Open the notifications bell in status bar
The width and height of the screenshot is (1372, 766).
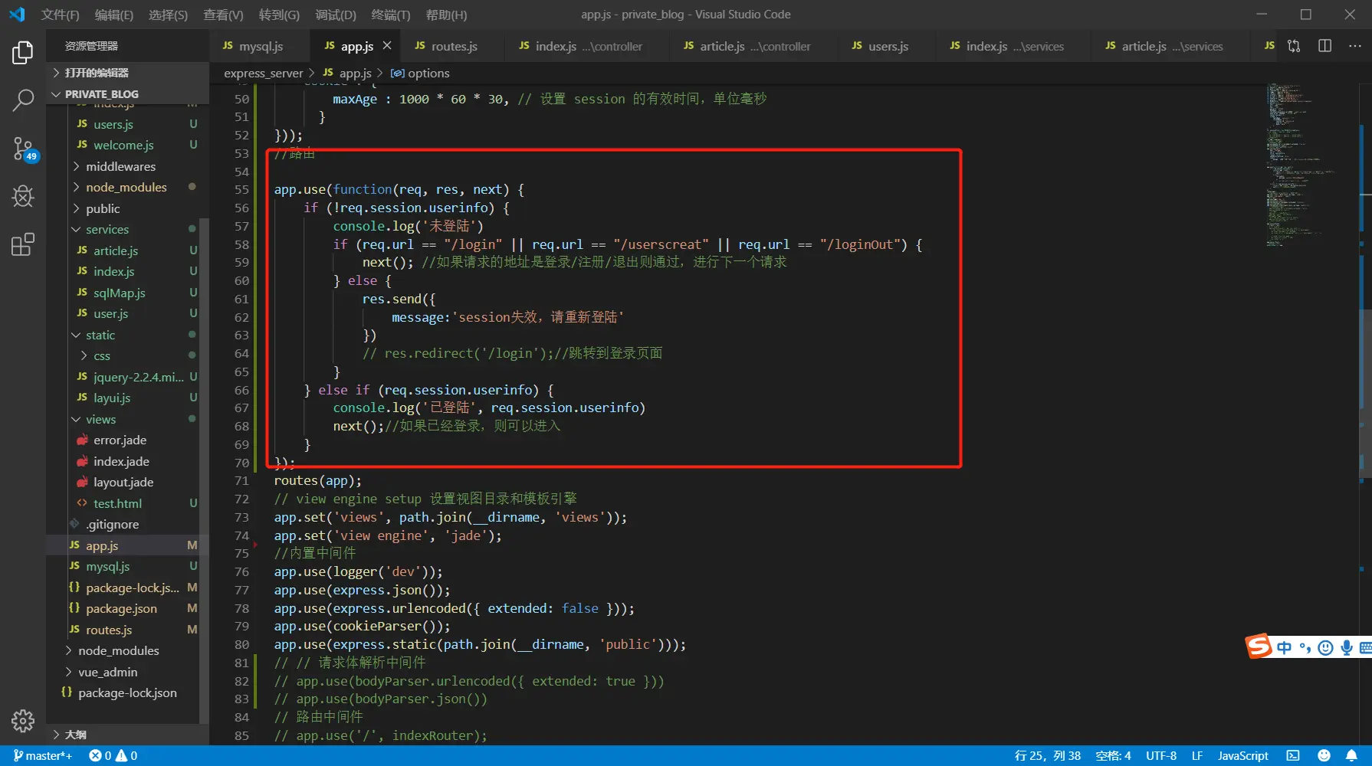[x=1351, y=755]
